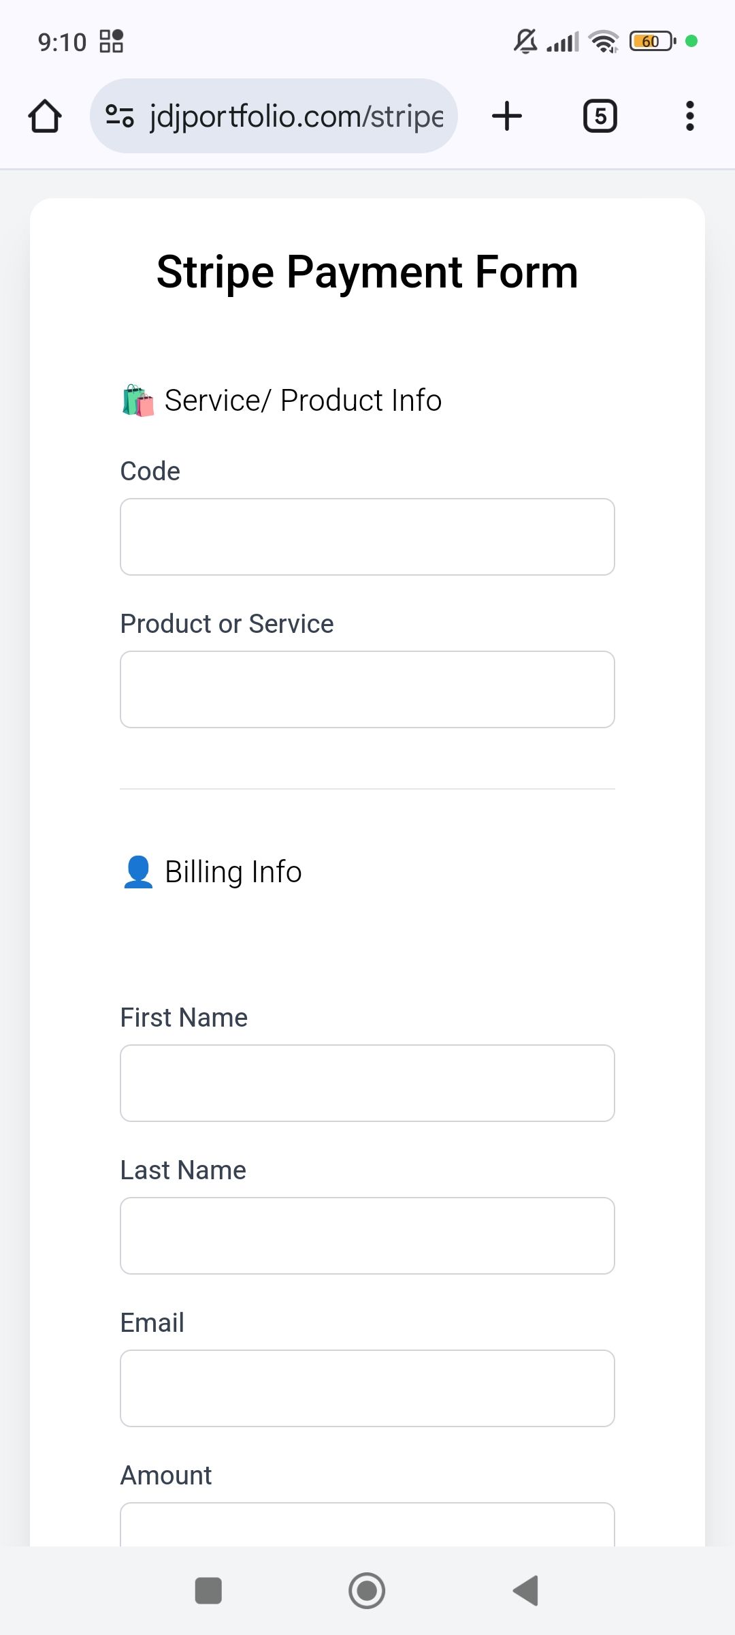Viewport: 735px width, 1635px height.
Task: Tap the muted notification bell icon
Action: click(x=525, y=42)
